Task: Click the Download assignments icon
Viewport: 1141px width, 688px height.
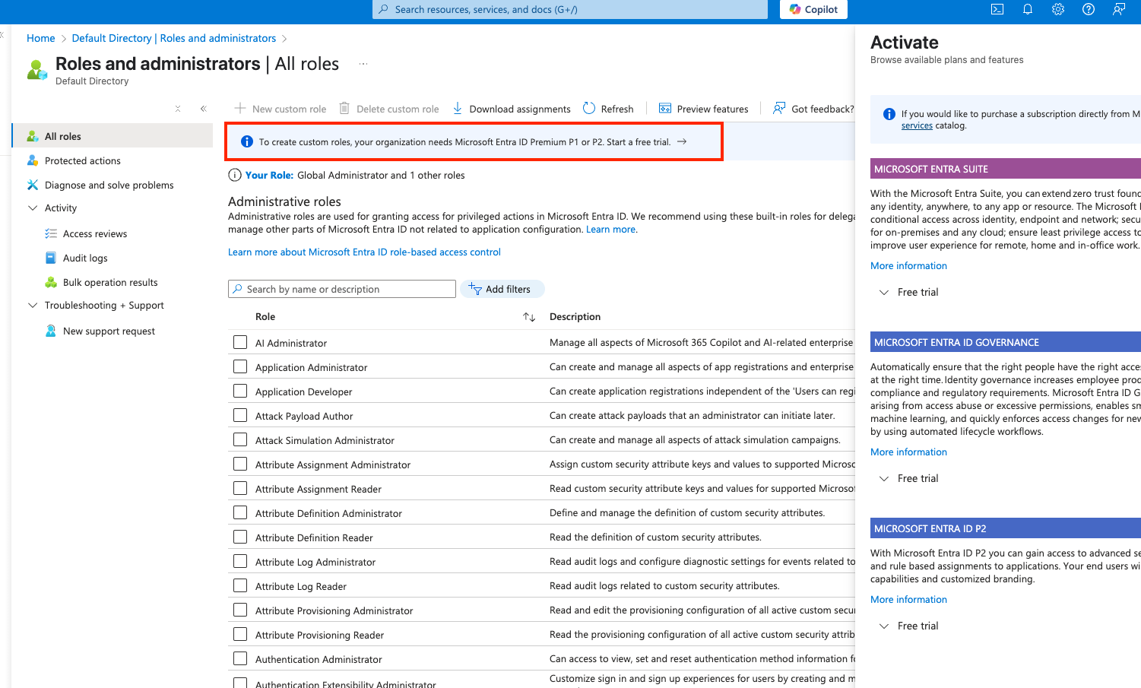Action: tap(458, 109)
